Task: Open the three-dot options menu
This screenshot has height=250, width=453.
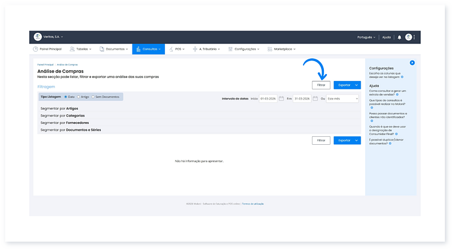Action: coord(414,37)
